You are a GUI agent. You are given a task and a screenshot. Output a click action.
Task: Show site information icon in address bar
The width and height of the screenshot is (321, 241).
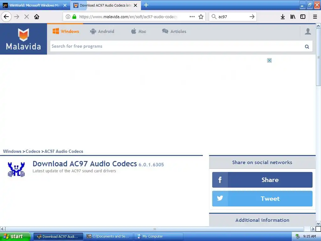[68, 17]
